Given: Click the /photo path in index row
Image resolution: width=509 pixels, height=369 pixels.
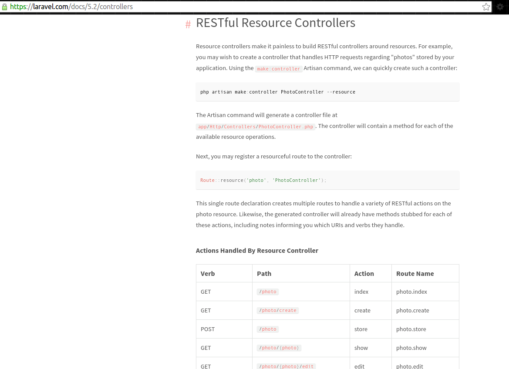Looking at the screenshot, I should pyautogui.click(x=268, y=292).
